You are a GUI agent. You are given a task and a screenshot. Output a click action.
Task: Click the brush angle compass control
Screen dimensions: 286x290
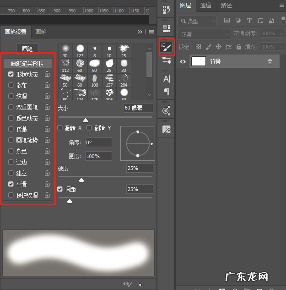pos(138,143)
